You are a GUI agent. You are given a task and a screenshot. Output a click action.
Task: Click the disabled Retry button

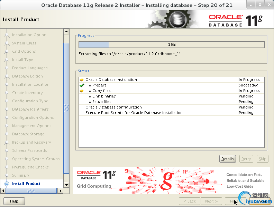[x=246, y=159]
